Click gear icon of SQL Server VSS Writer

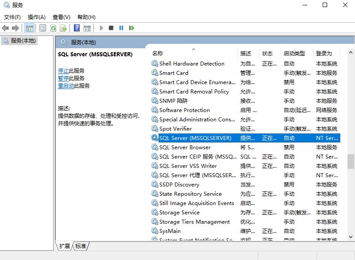coord(155,166)
